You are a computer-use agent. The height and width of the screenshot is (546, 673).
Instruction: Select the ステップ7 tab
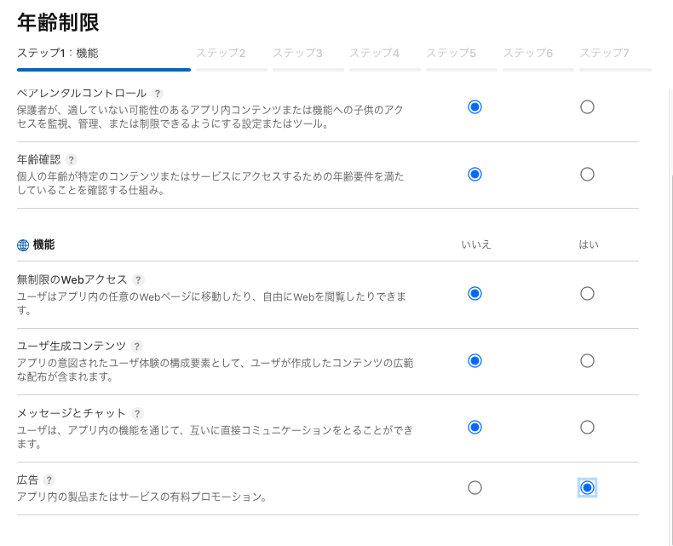click(605, 53)
